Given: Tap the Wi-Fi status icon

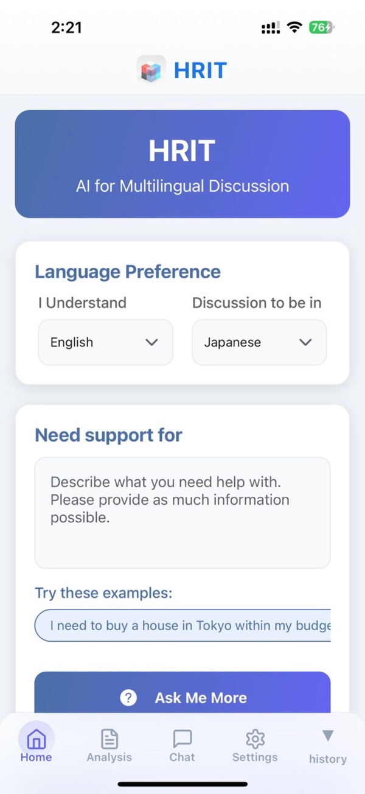Looking at the screenshot, I should [x=295, y=27].
